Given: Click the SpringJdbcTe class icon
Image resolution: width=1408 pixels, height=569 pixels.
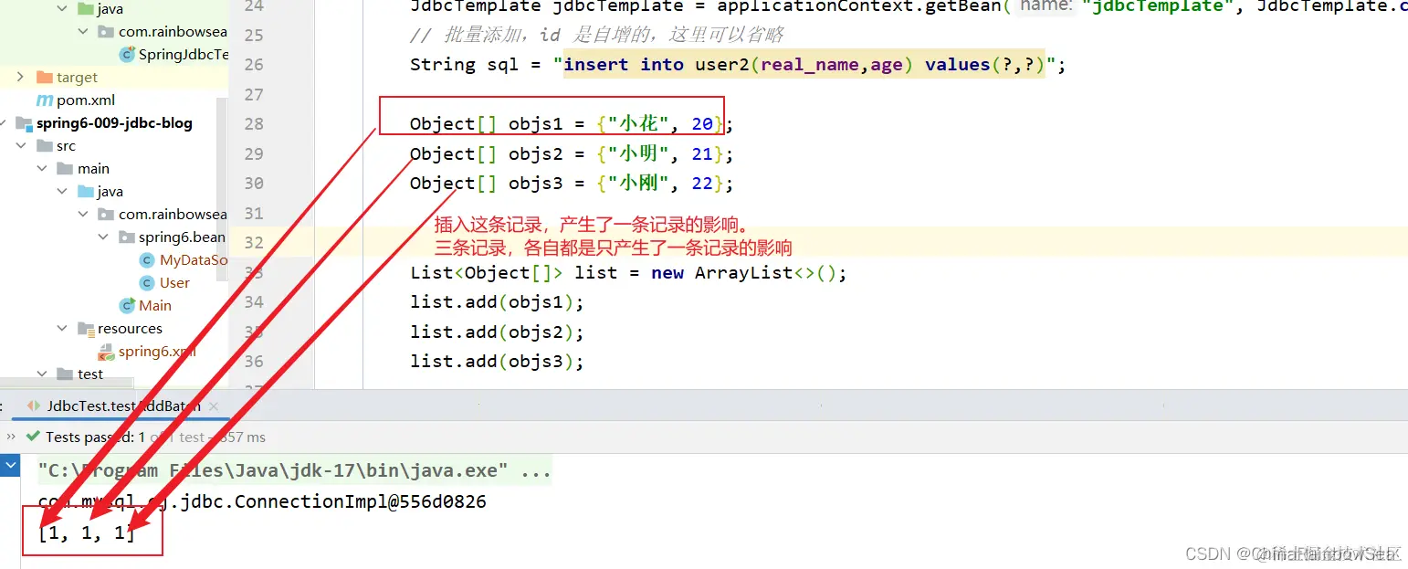Looking at the screenshot, I should tap(128, 55).
